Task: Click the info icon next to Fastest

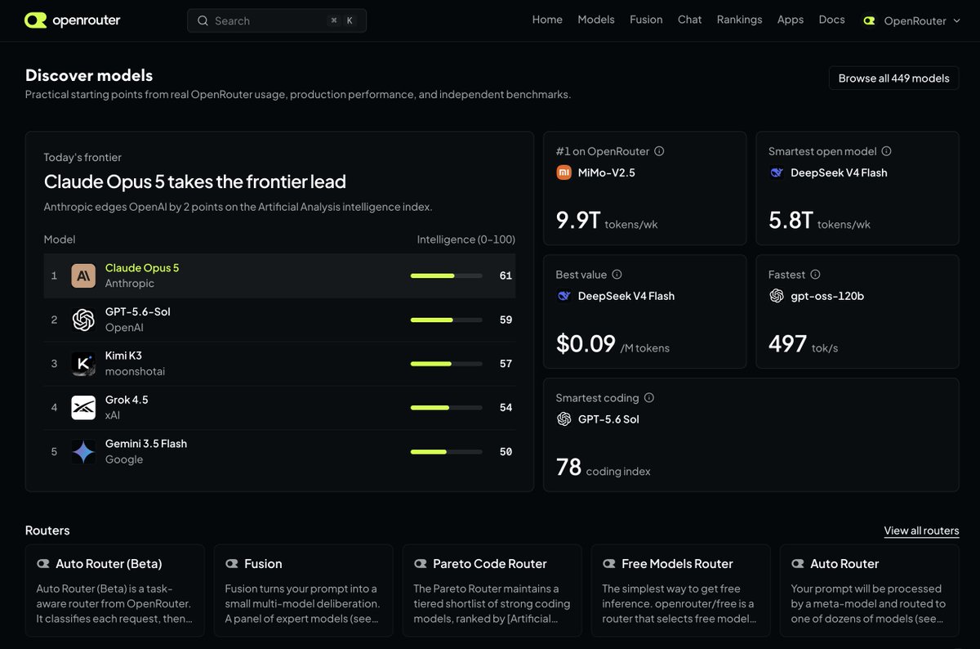Action: [815, 275]
